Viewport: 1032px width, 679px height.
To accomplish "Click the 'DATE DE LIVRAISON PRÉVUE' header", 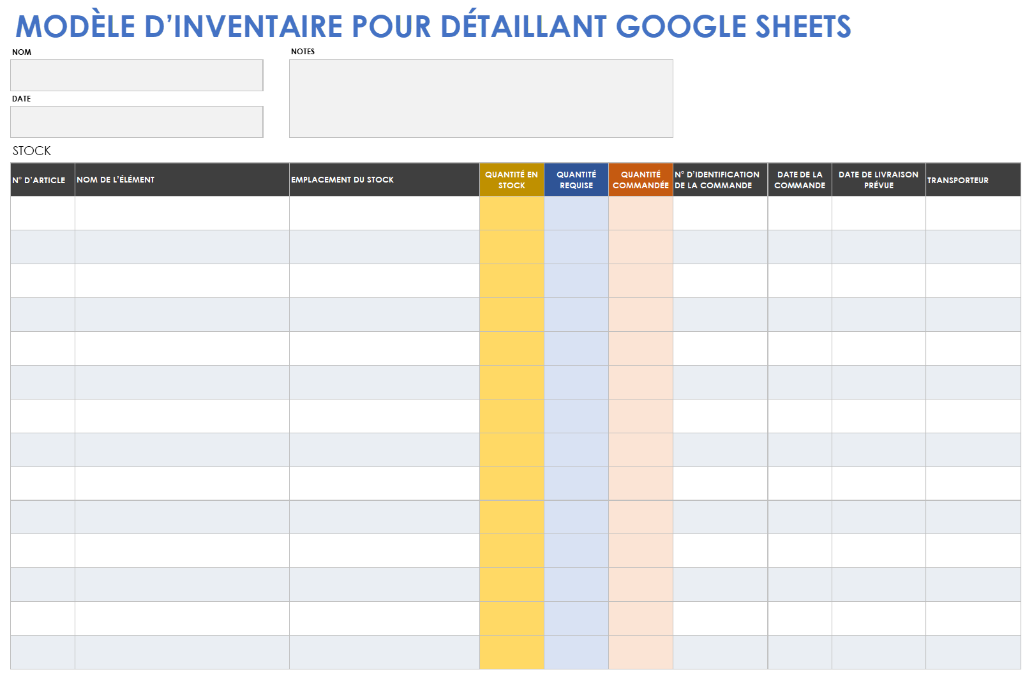I will click(879, 180).
